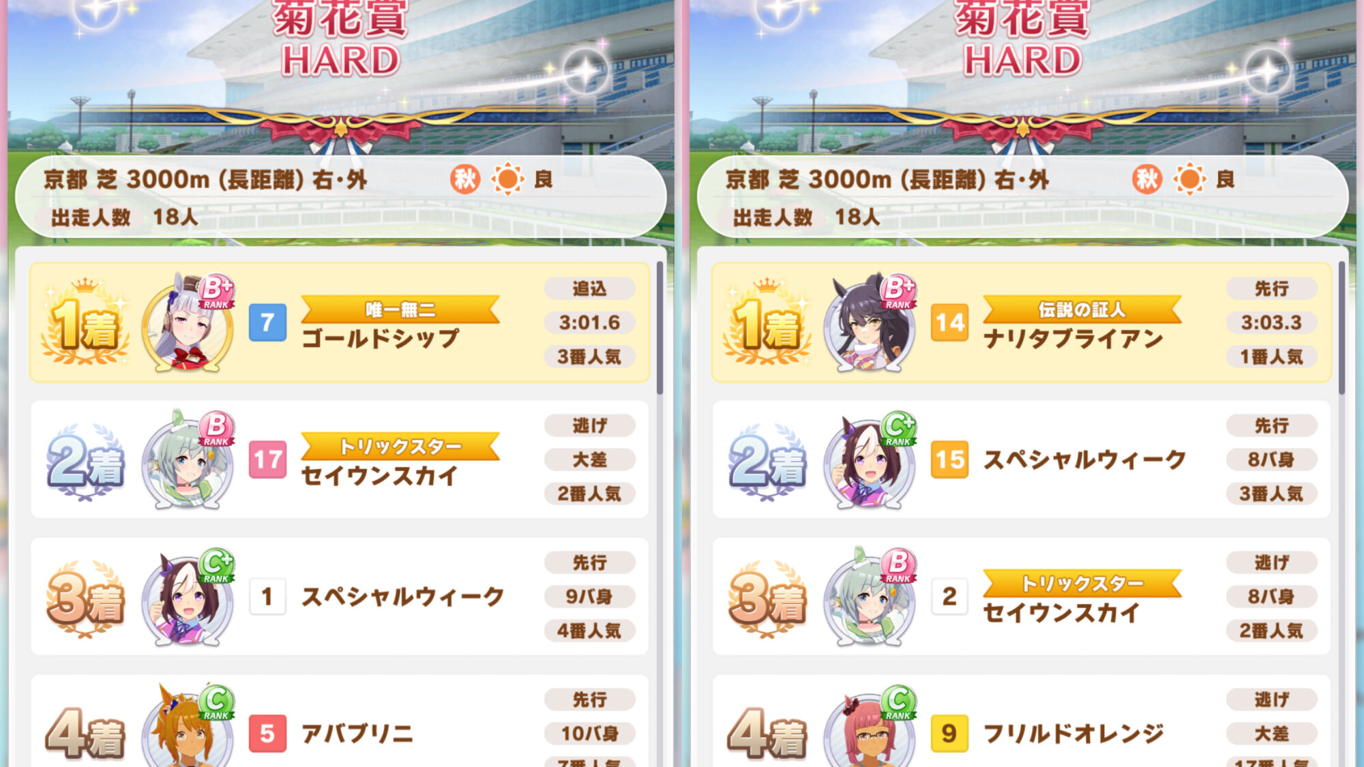Click Narita Brian's portrait in right results
This screenshot has width=1364, height=767.
coord(870,324)
